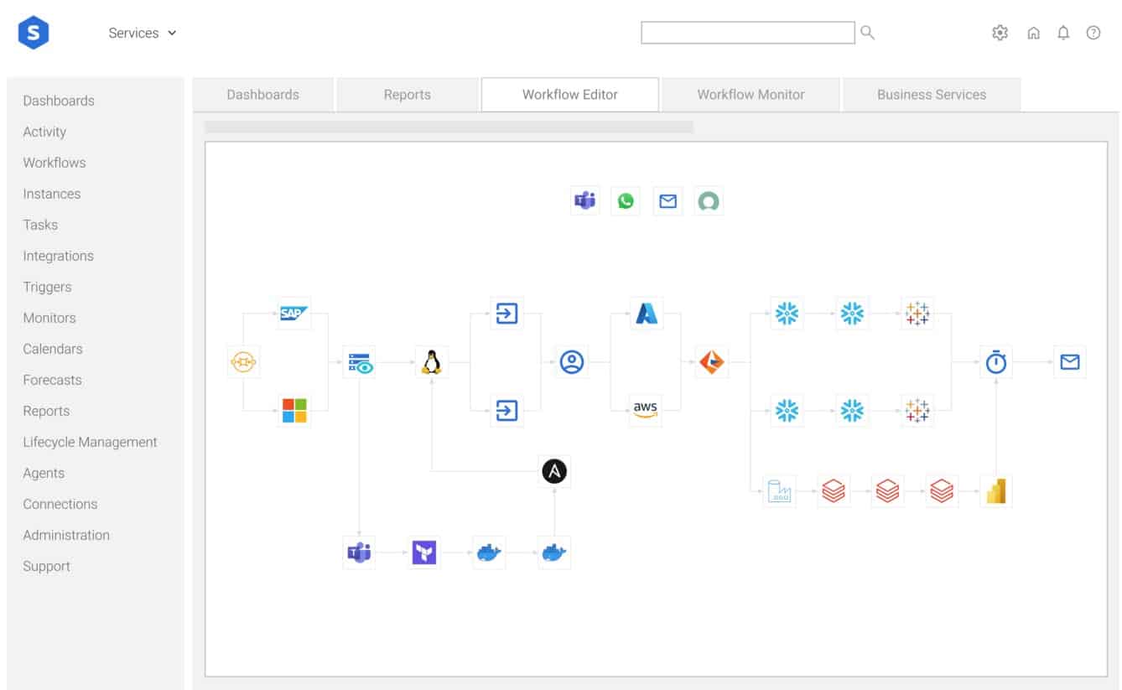Open the Business Services tab
This screenshot has height=690, width=1122.
click(x=931, y=94)
